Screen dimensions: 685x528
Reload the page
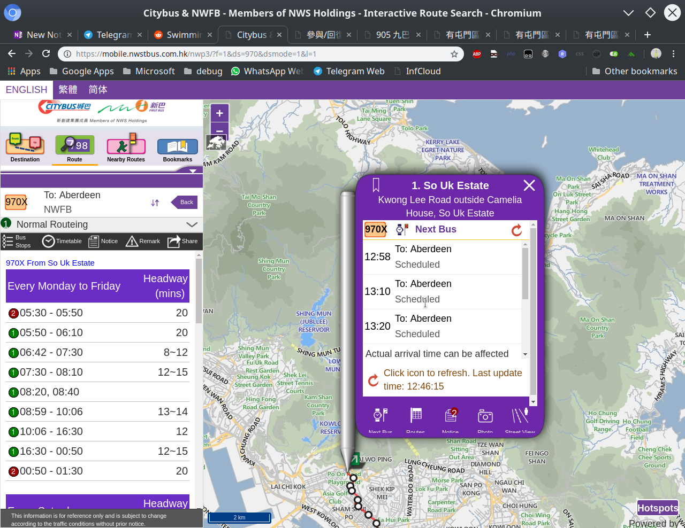click(x=46, y=53)
